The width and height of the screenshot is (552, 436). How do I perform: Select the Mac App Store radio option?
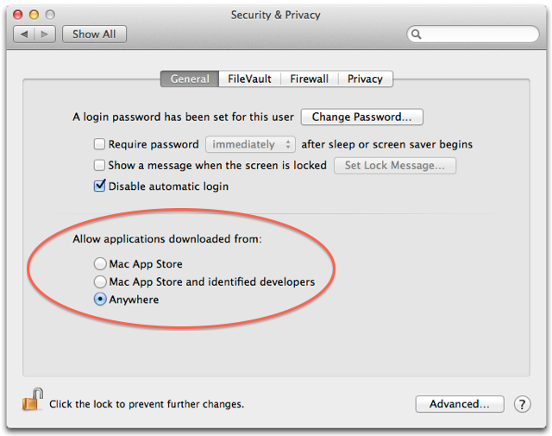[100, 263]
